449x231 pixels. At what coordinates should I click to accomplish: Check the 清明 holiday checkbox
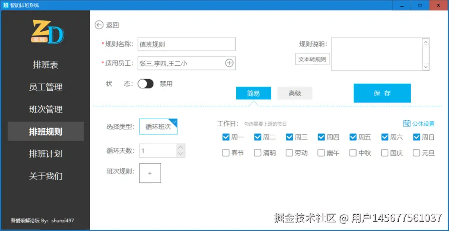click(x=257, y=153)
